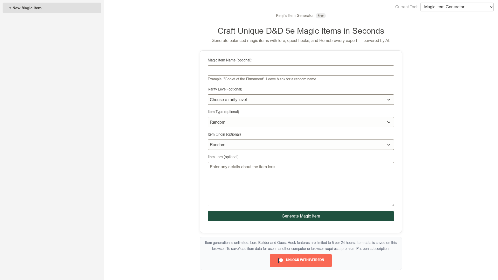
Task: Focus the Item Lore text area
Action: point(301,184)
